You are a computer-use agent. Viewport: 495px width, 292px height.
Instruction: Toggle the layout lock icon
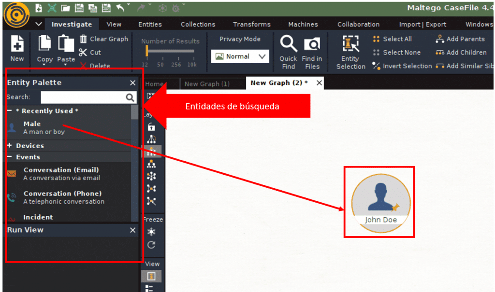pyautogui.click(x=151, y=127)
